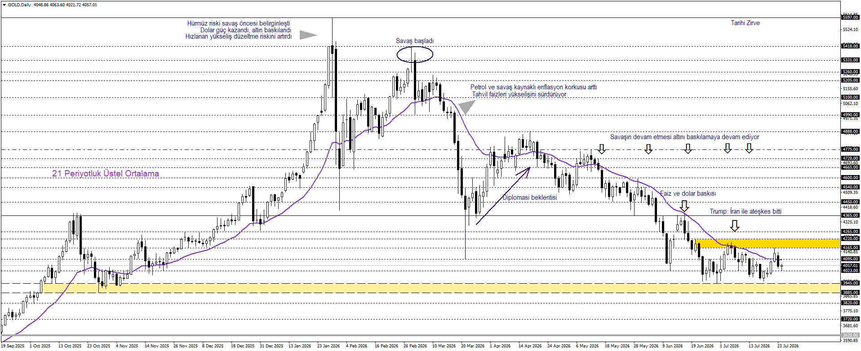Select the diagonal arrow of Diplomasi beklentisi
Screen dimensions: 861x351
click(503, 196)
